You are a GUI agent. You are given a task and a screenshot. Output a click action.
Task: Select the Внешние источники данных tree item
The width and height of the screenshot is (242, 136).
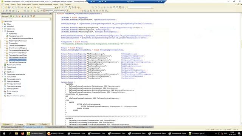point(16,96)
